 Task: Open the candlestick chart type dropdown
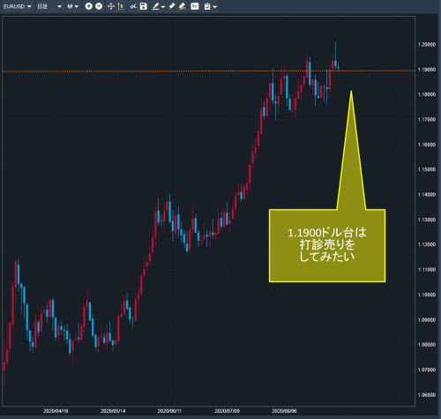click(72, 6)
